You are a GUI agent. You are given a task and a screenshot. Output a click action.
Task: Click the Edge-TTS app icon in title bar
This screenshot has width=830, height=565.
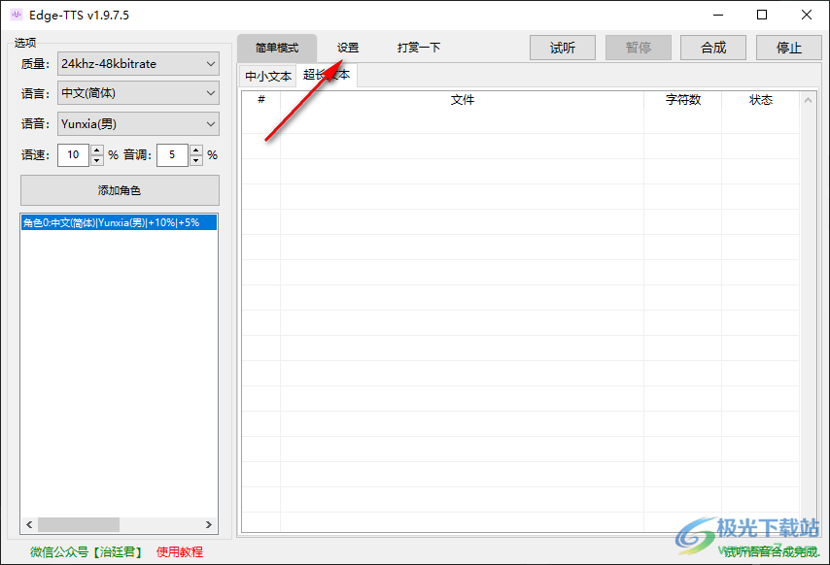(17, 15)
